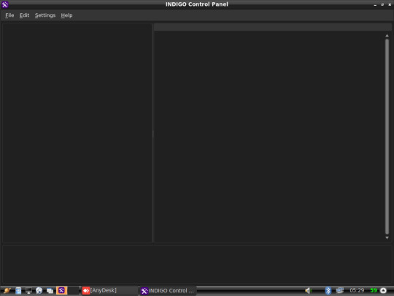This screenshot has width=394, height=296.
Task: Minimize the INDIGO Control Panel window
Action: click(375, 4)
